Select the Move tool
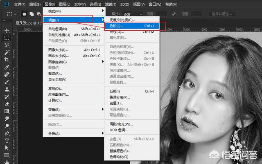The height and width of the screenshot is (164, 262). pos(7,31)
